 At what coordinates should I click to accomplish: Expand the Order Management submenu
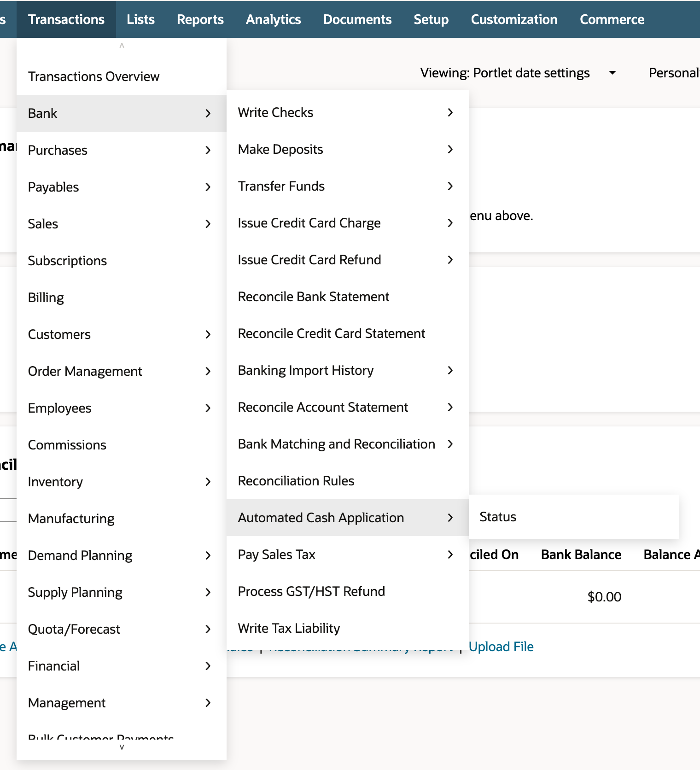(x=122, y=371)
